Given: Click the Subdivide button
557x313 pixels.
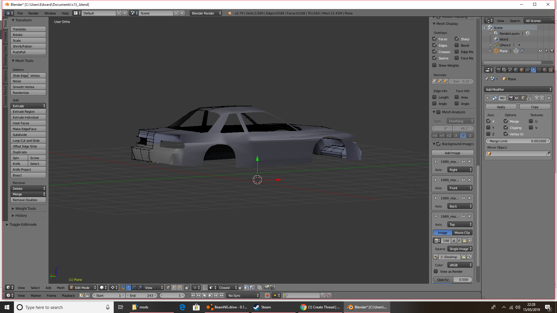Looking at the screenshot, I should 28,134.
